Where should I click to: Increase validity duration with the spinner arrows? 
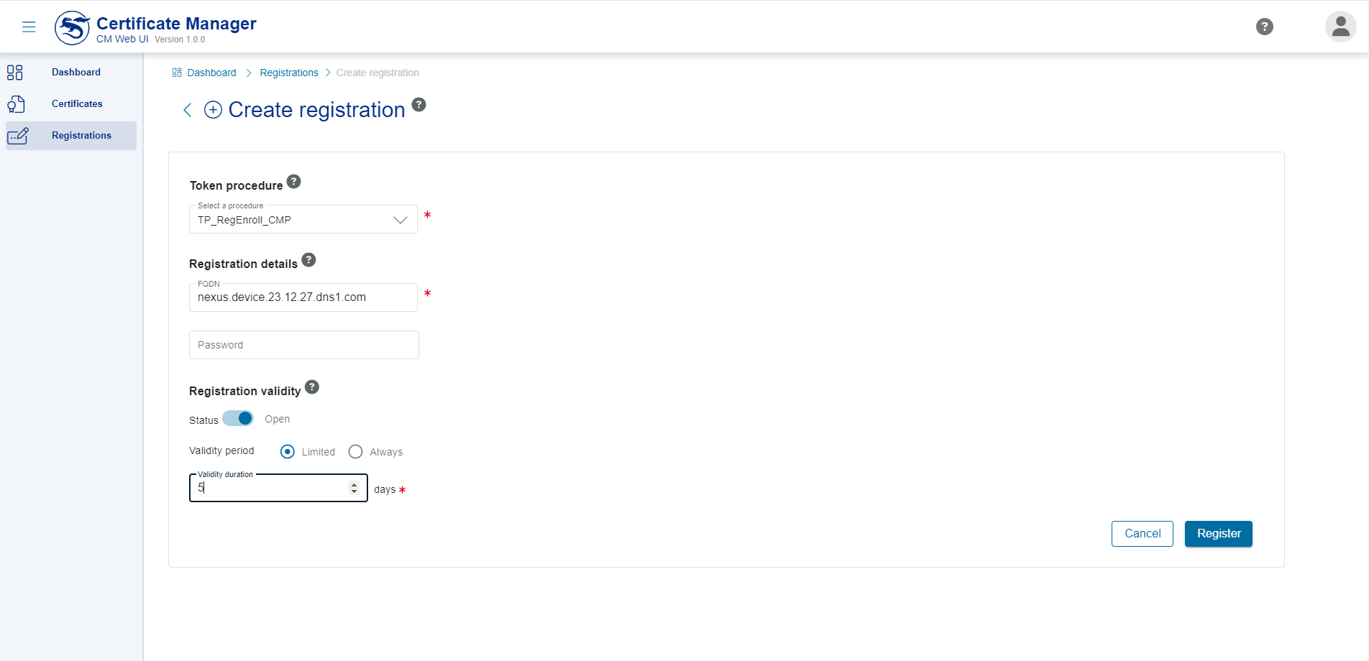click(x=354, y=485)
